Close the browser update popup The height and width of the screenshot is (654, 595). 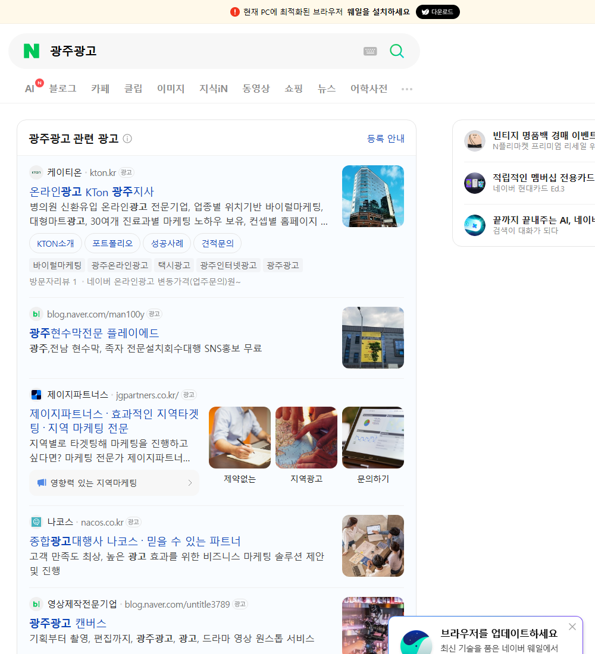coord(572,627)
